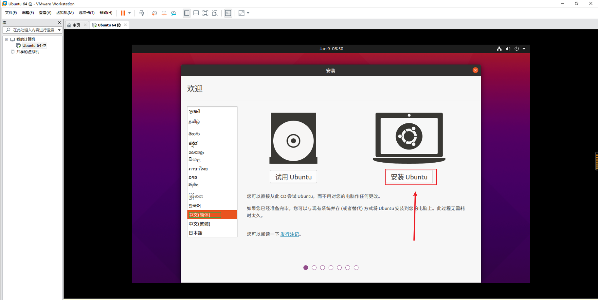
Task: Open the Jan 9 08:50 clock menu
Action: tap(331, 49)
